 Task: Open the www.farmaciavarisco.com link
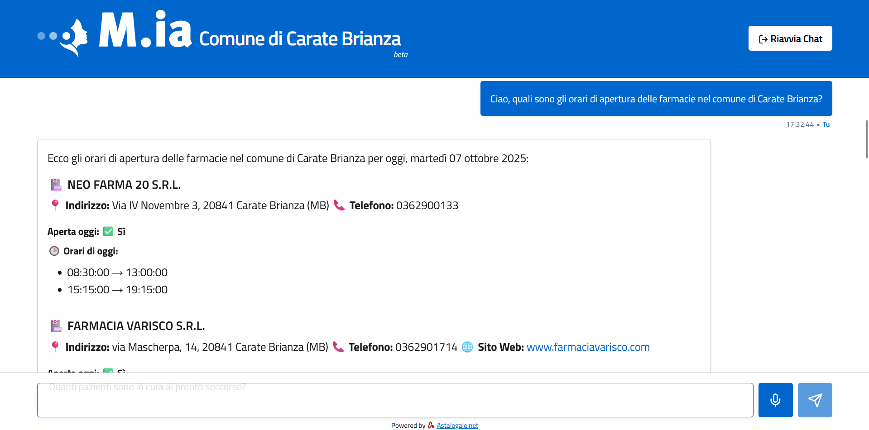tap(588, 347)
